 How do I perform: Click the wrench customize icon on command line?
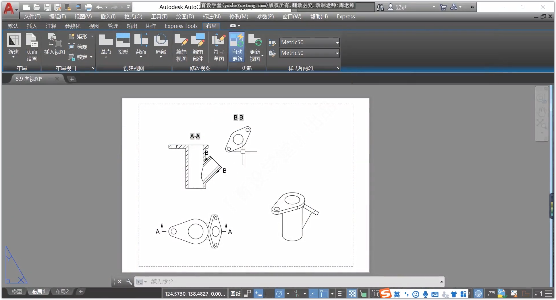(x=129, y=282)
